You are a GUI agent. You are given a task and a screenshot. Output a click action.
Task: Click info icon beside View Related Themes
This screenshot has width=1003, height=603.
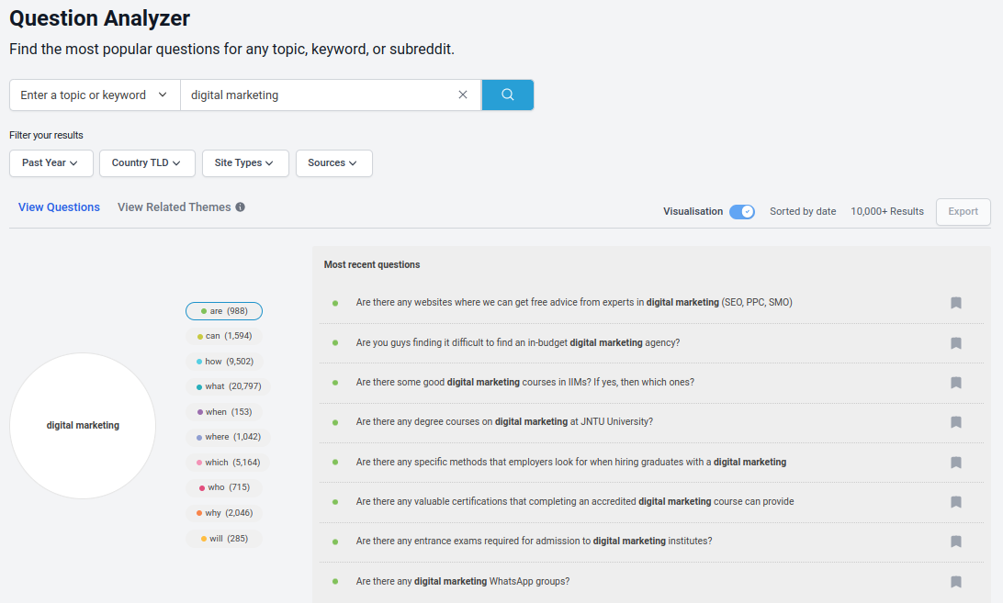click(x=240, y=207)
